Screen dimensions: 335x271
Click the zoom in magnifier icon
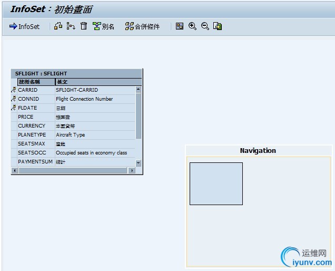(192, 26)
